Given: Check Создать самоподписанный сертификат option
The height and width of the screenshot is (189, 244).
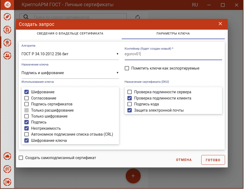Looking at the screenshot, I should point(21,158).
